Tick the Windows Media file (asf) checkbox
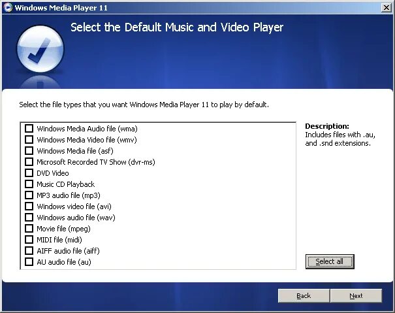 (x=29, y=150)
